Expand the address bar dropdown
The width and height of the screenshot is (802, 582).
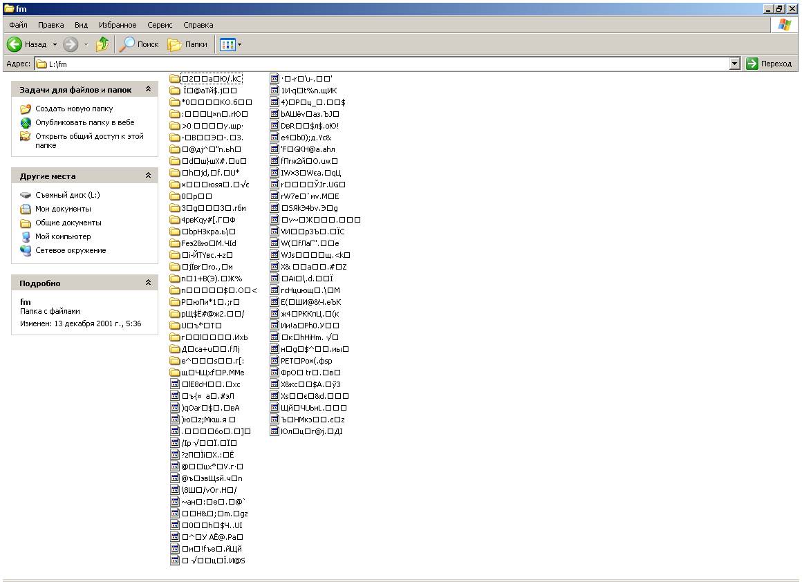(x=734, y=64)
